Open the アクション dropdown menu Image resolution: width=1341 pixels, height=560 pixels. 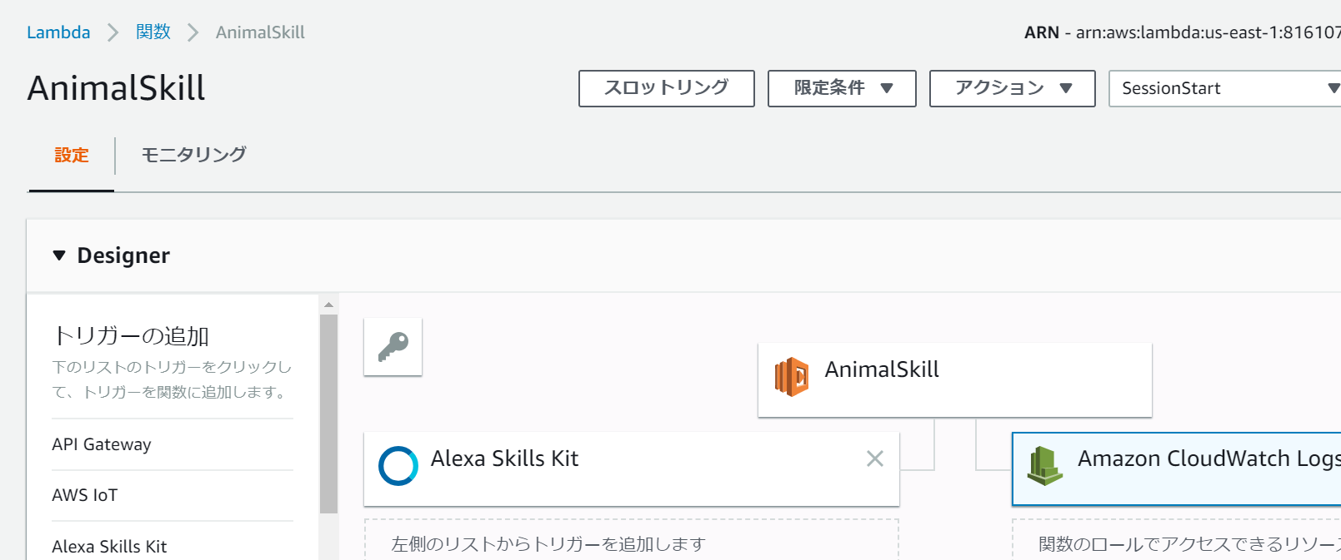[x=1012, y=88]
